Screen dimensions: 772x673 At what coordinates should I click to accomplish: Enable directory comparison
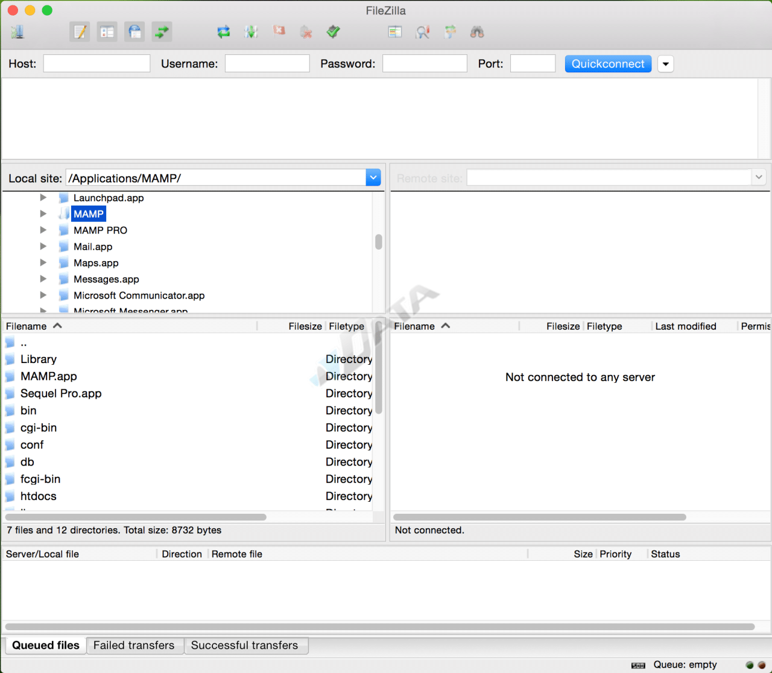pyautogui.click(x=423, y=32)
